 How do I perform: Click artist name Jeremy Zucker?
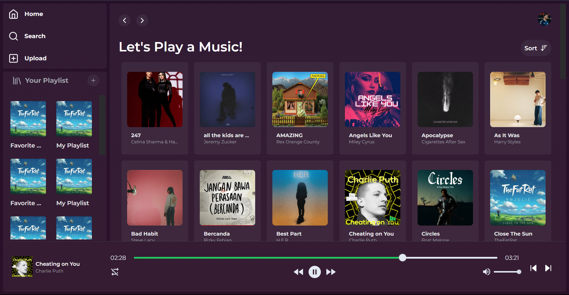coord(220,142)
